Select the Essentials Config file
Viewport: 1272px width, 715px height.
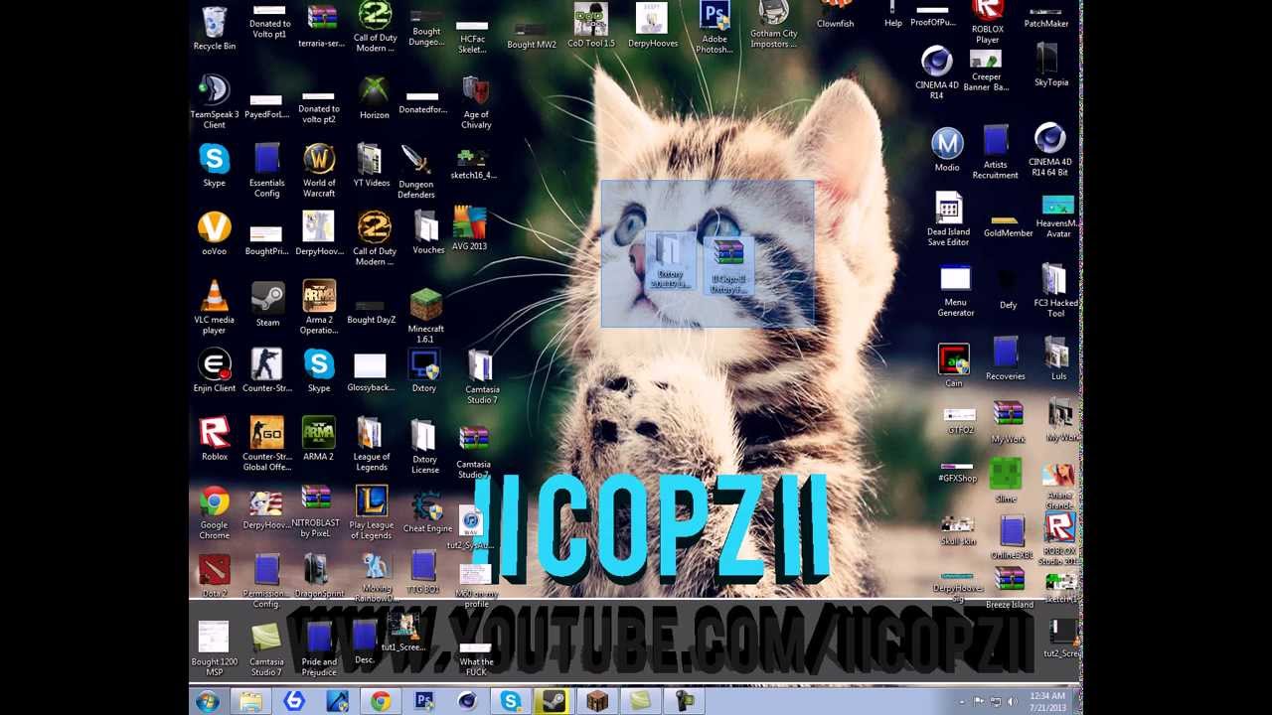click(x=266, y=171)
